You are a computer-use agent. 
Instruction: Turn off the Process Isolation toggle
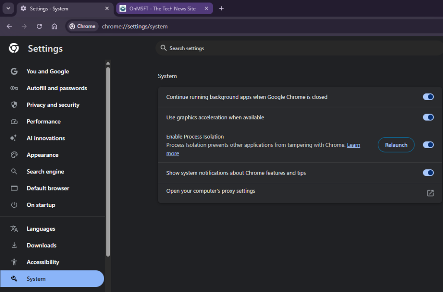(428, 145)
